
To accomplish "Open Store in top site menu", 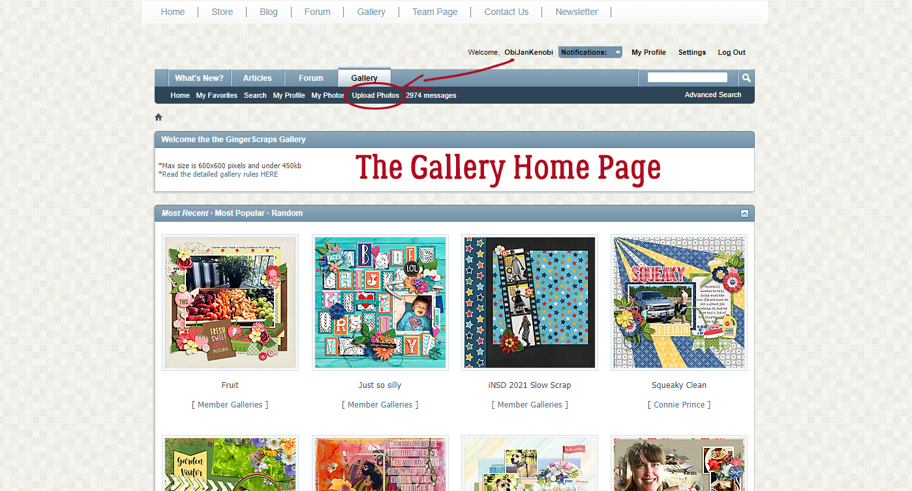I will point(222,12).
